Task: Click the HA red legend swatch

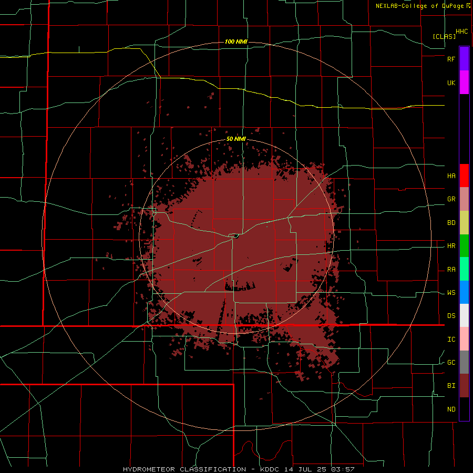Action: click(464, 176)
